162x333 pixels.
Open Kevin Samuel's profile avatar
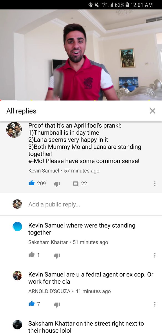[14, 130]
